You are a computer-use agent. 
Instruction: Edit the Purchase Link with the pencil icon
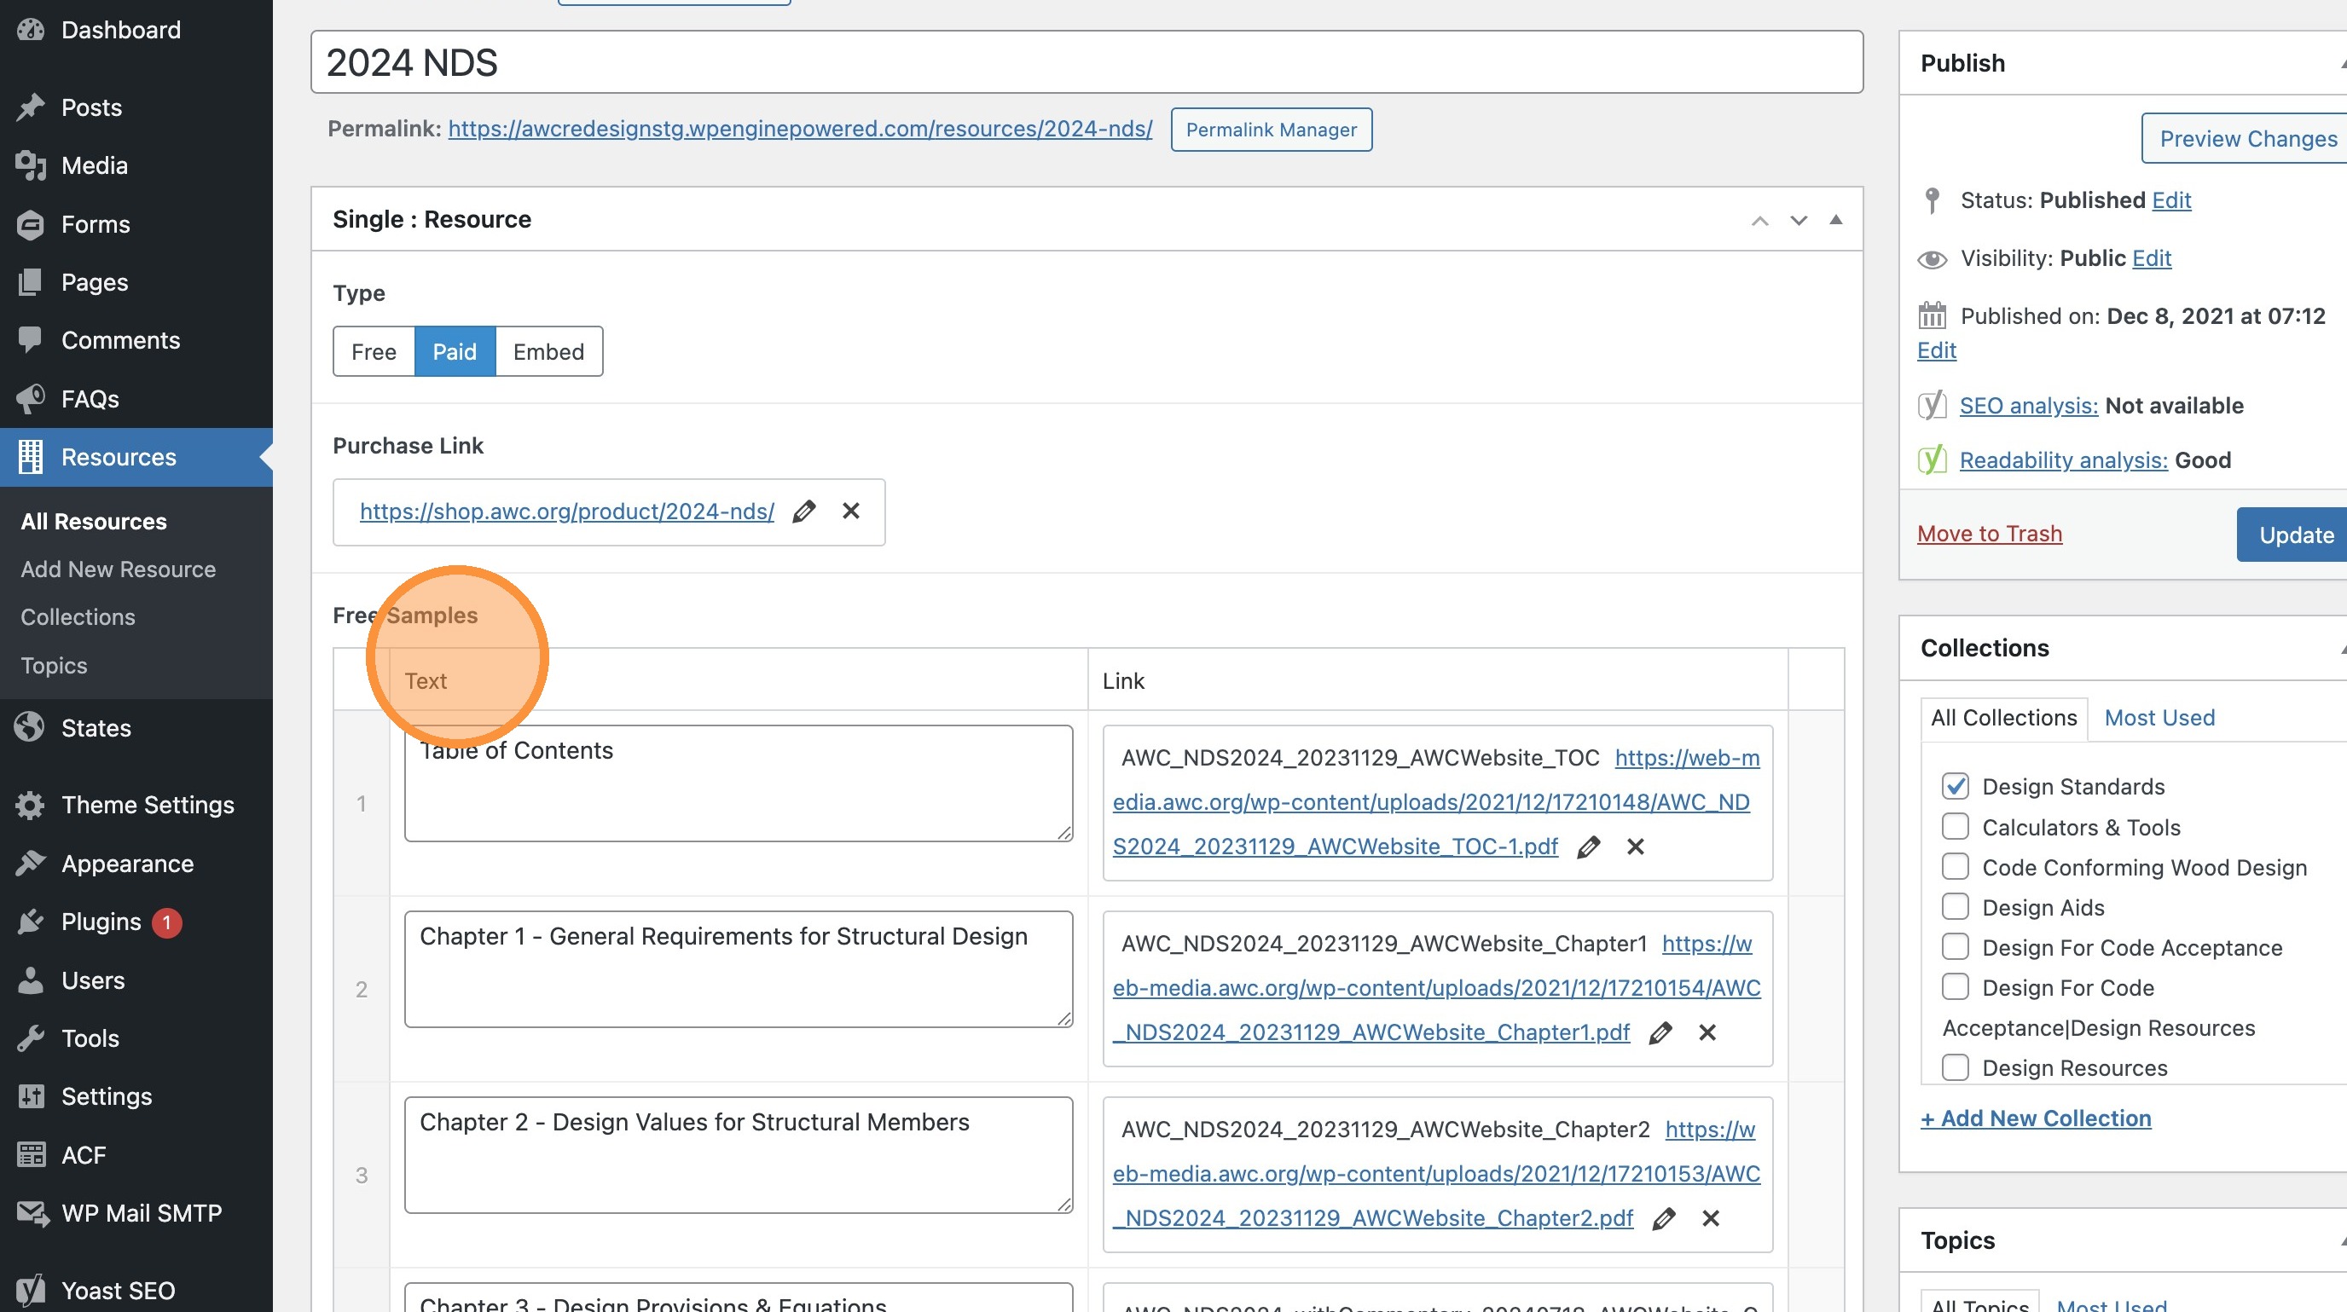pos(803,512)
